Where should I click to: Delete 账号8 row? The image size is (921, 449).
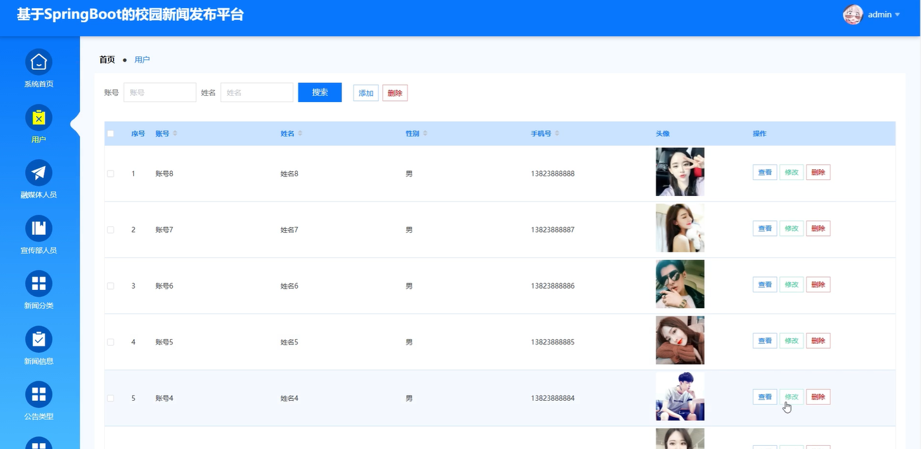(818, 172)
